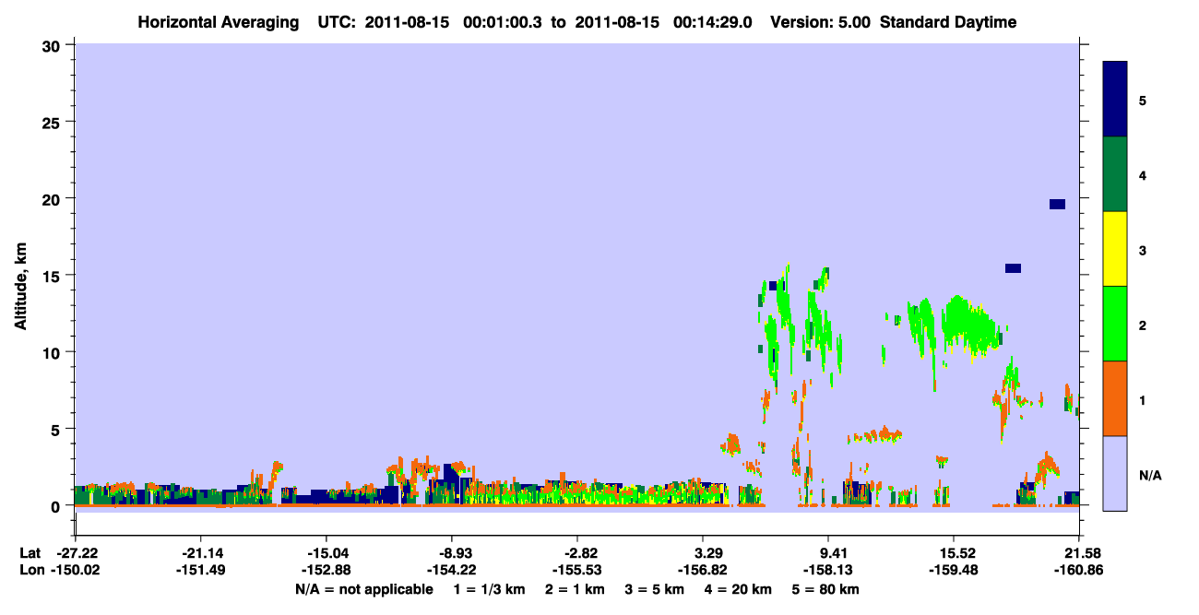Click longitude value -158.13
The image size is (1199, 615).
pos(829,570)
